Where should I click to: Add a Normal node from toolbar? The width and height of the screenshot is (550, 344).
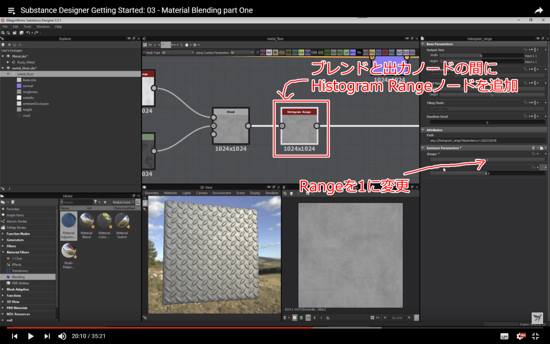click(352, 53)
